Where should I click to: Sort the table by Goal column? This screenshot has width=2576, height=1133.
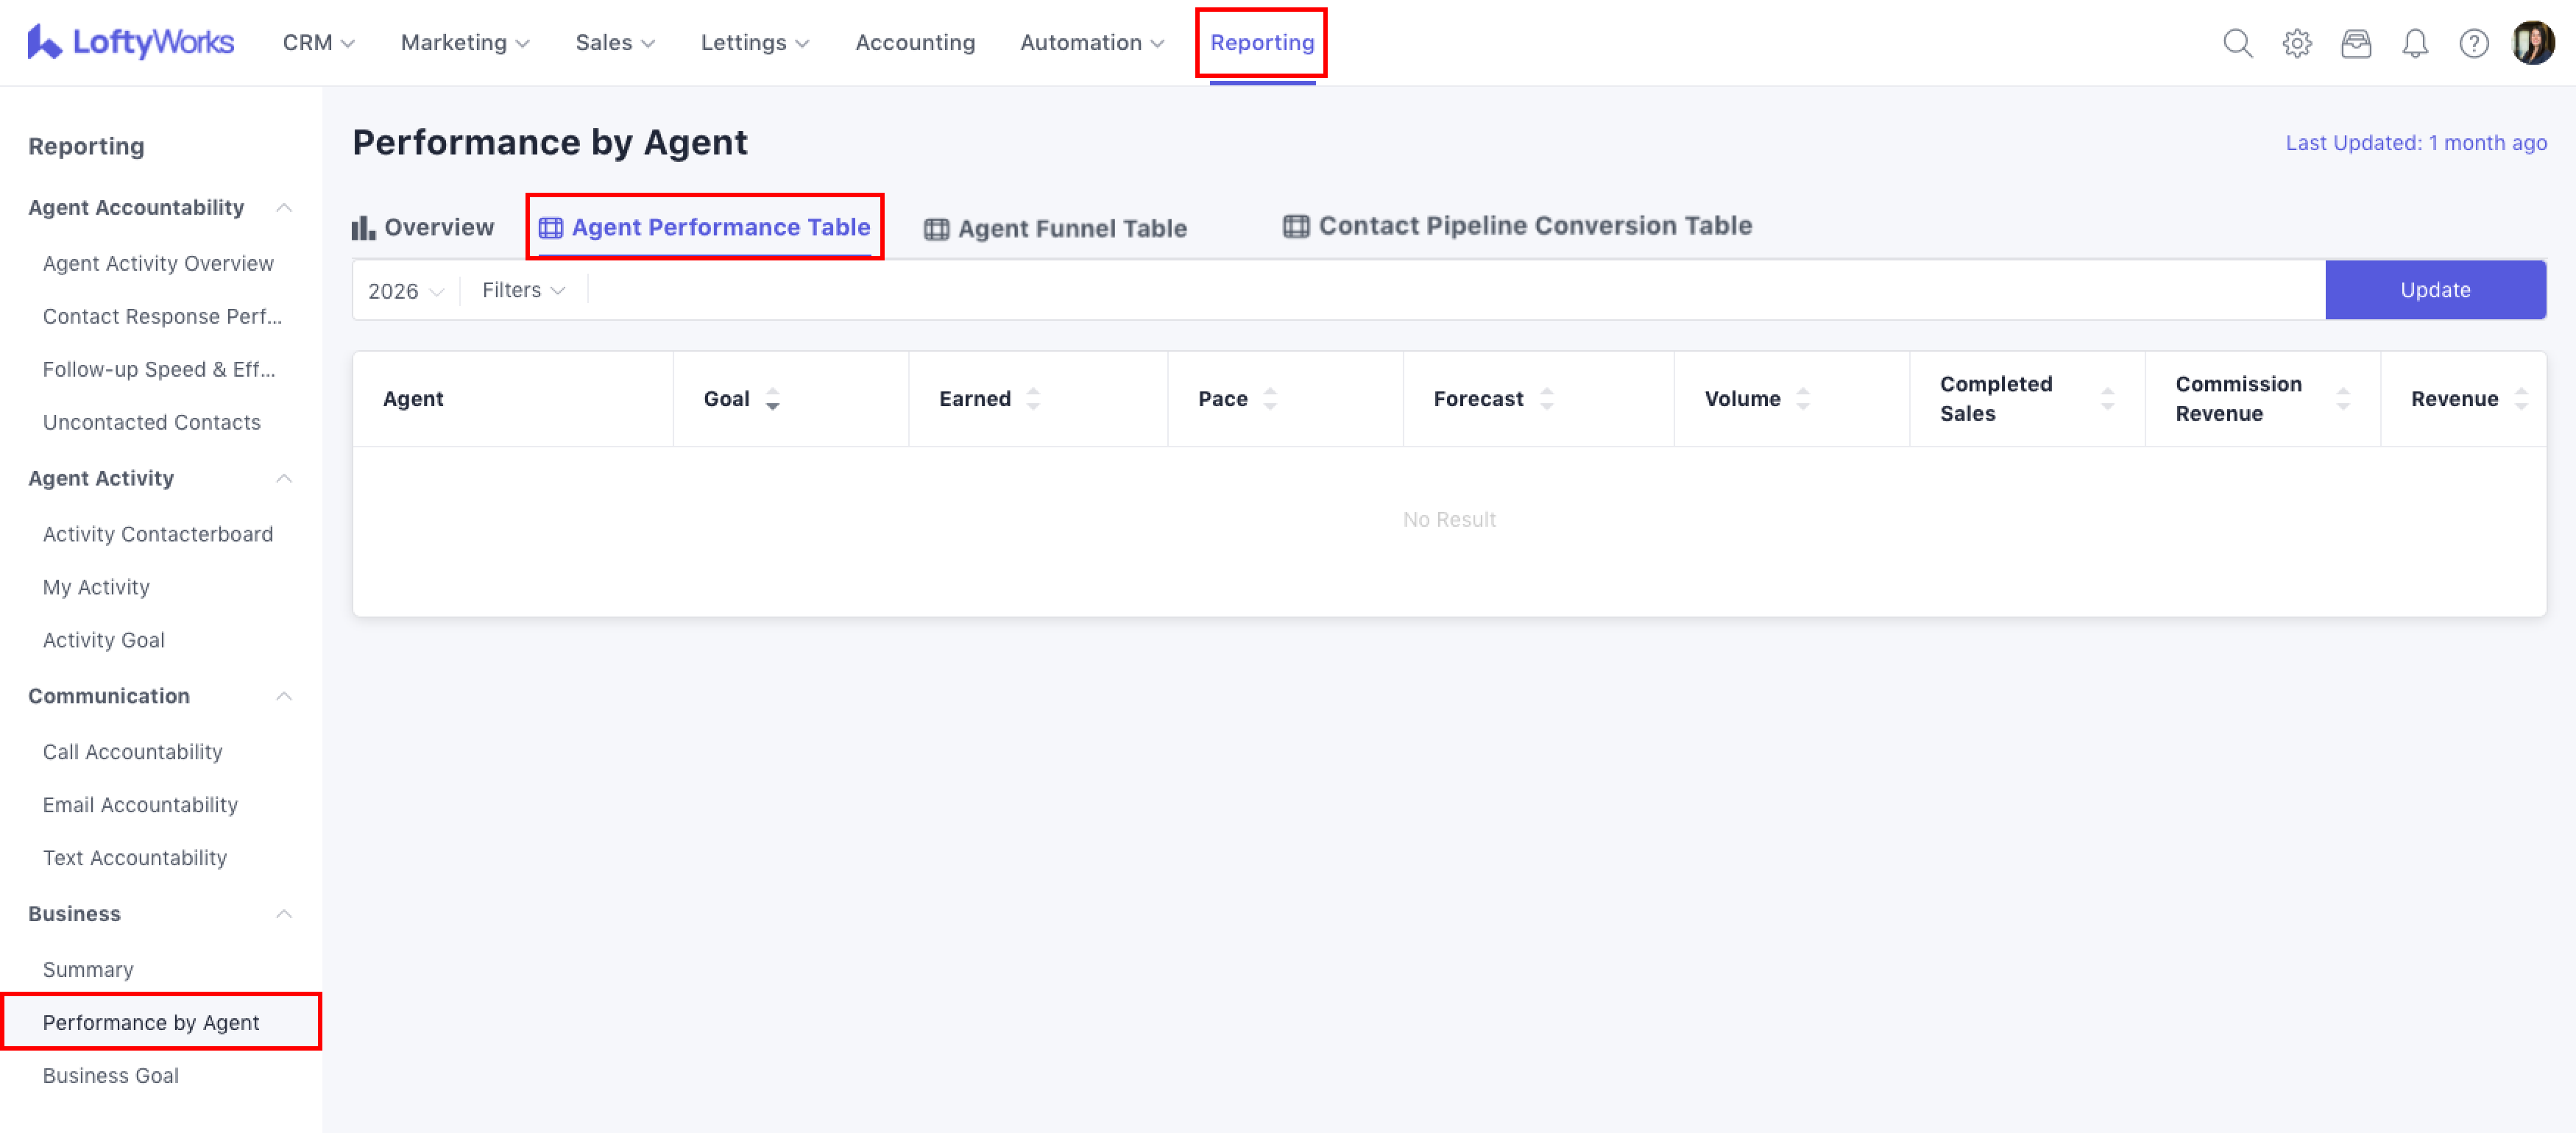[772, 399]
